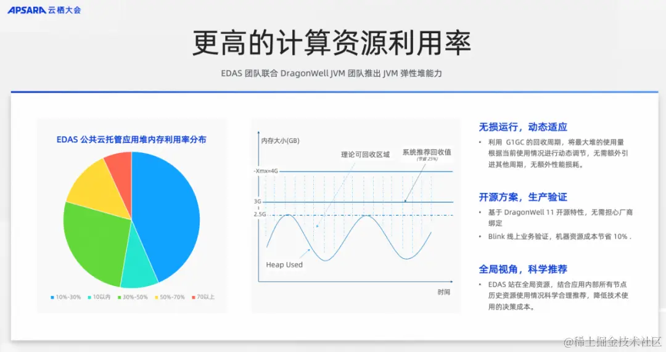Click the bullet about Blink 线上业务验证
The image size is (666, 352).
[559, 237]
